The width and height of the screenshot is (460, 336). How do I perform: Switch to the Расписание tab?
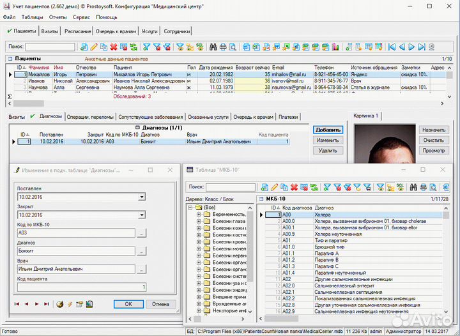click(x=77, y=31)
